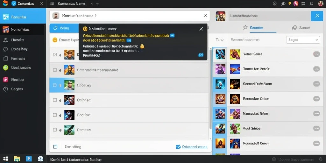The height and width of the screenshot is (163, 326).
Task: Open the hamburger menu beside Komunitas Game
Action: [x=52, y=4]
